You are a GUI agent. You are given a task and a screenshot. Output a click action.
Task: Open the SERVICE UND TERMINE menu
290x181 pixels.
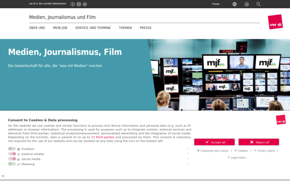pyautogui.click(x=93, y=28)
